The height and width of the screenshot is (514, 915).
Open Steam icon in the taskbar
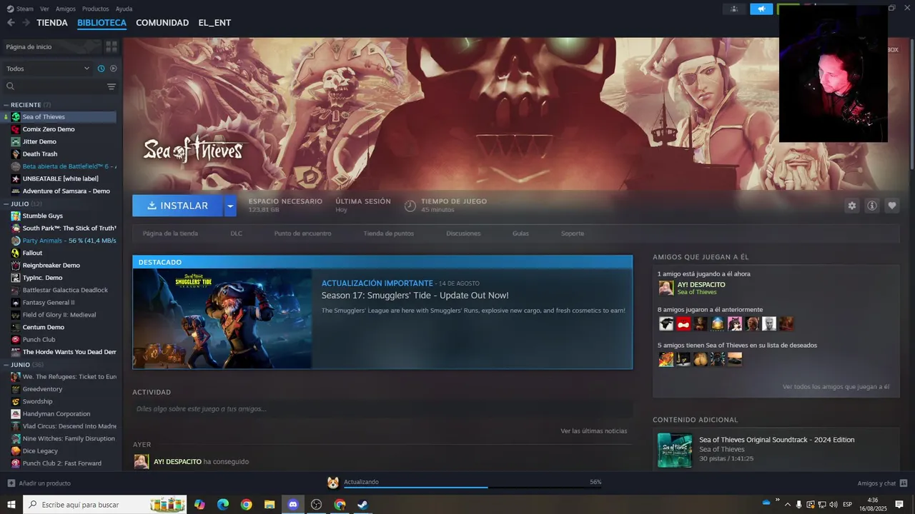tap(362, 505)
